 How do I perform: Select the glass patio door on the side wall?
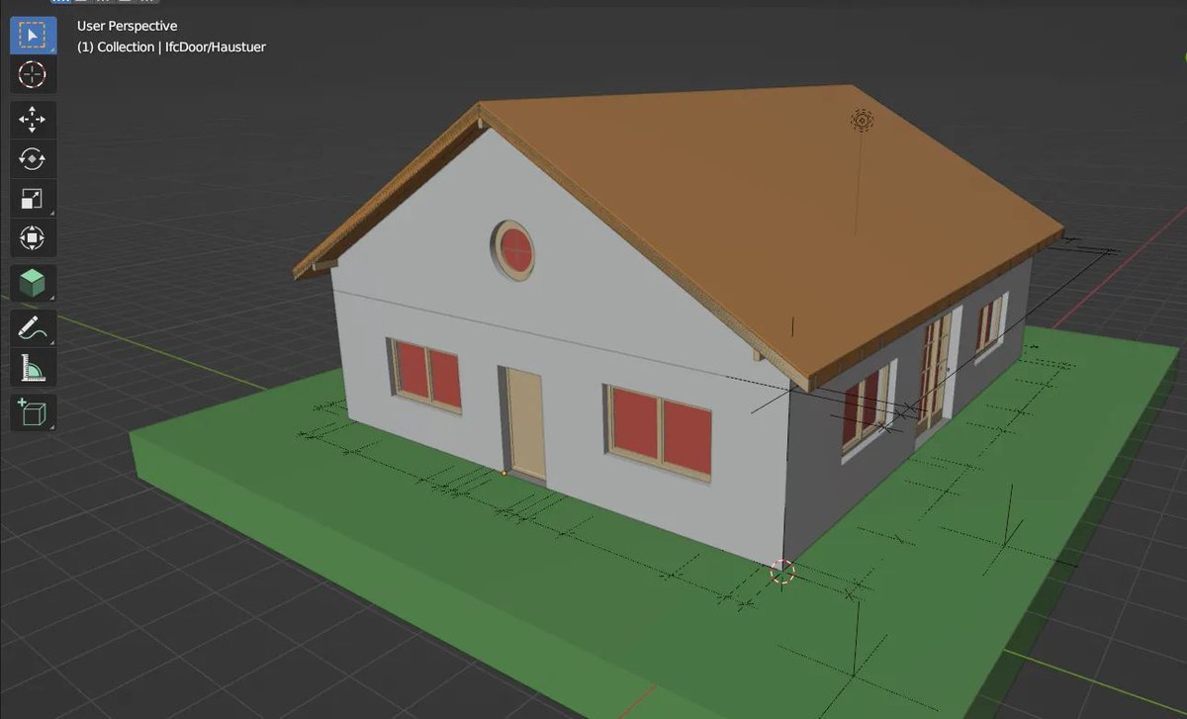[935, 372]
